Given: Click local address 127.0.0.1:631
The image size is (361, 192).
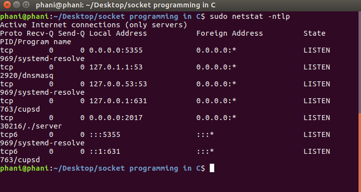Looking at the screenshot, I should point(118,101).
